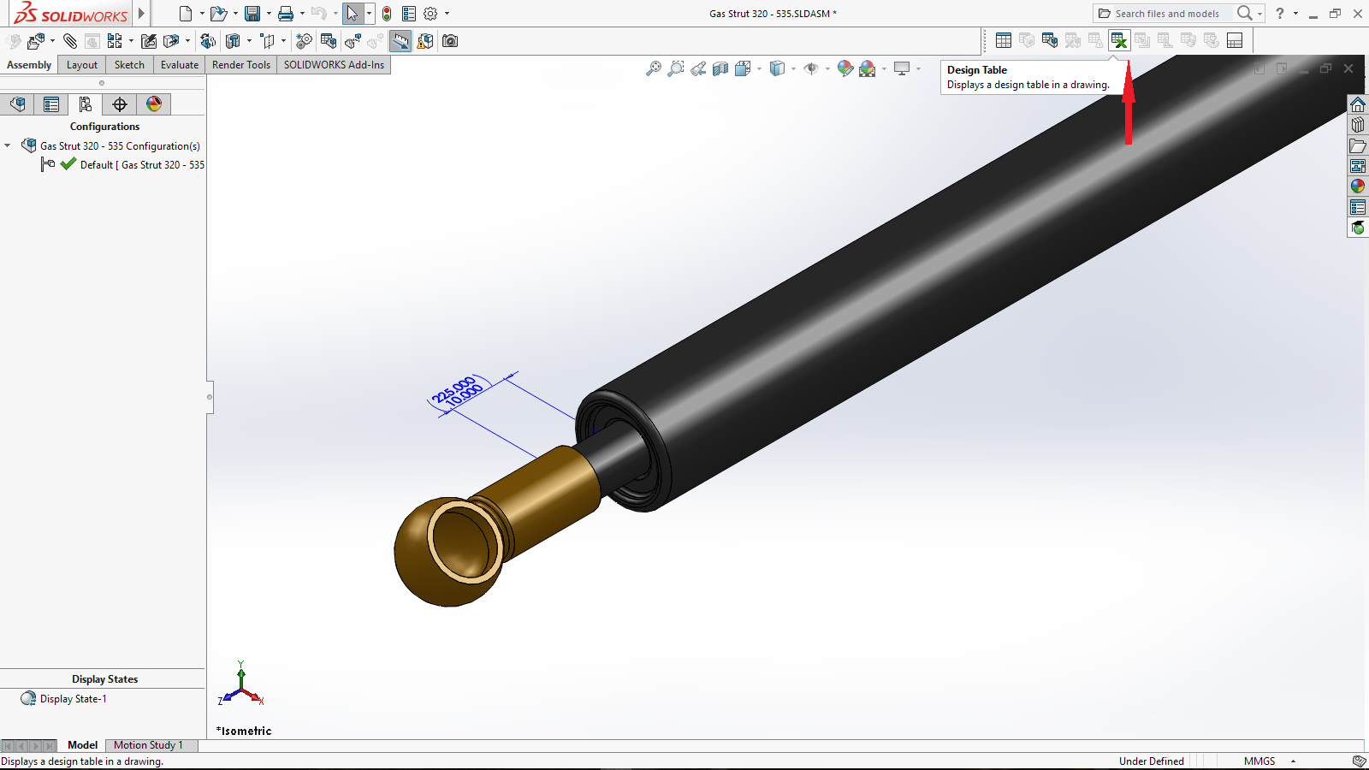
Task: Collapse Gas Strut 320 - 535 Configuration(s) tree
Action: (8, 146)
